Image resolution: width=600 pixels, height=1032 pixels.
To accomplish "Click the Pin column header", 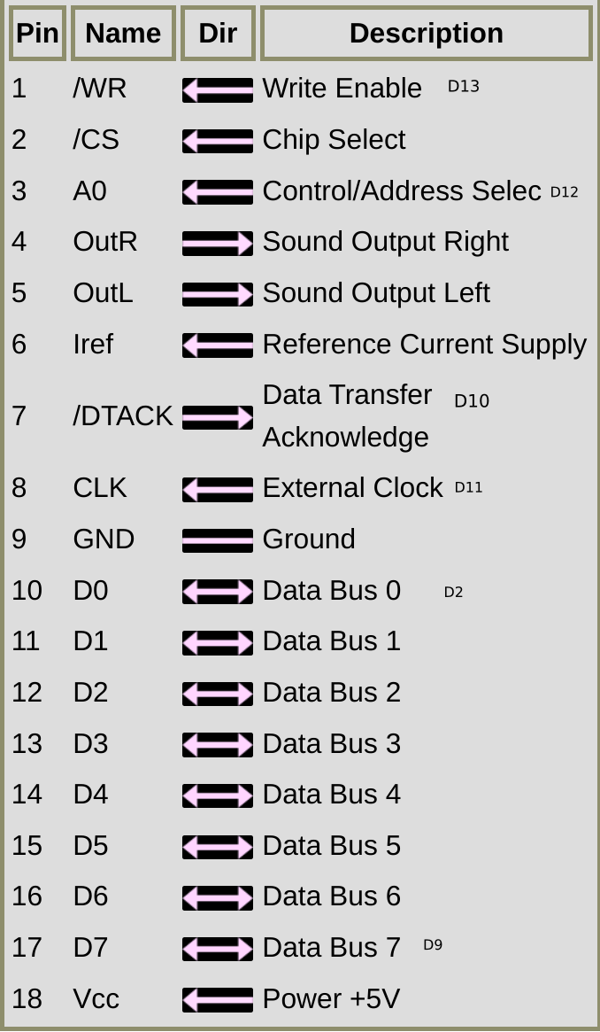I will pyautogui.click(x=37, y=33).
